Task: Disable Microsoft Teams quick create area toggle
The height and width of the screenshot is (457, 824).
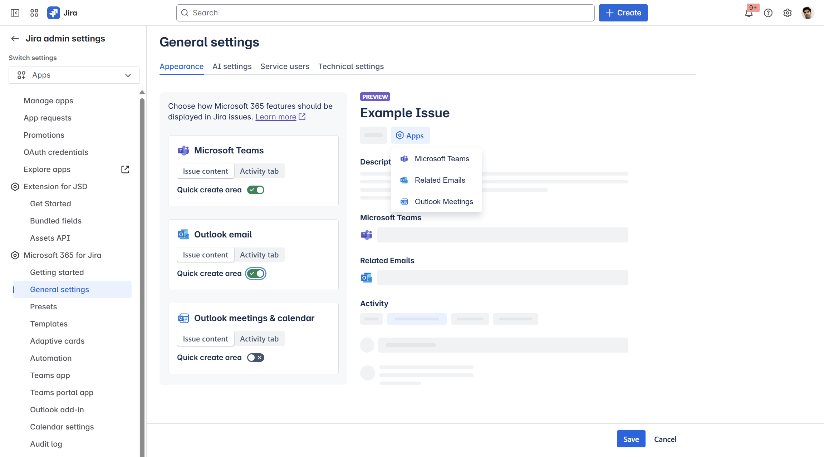Action: 256,190
